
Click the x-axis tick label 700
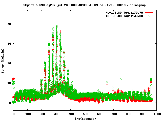[114, 114]
